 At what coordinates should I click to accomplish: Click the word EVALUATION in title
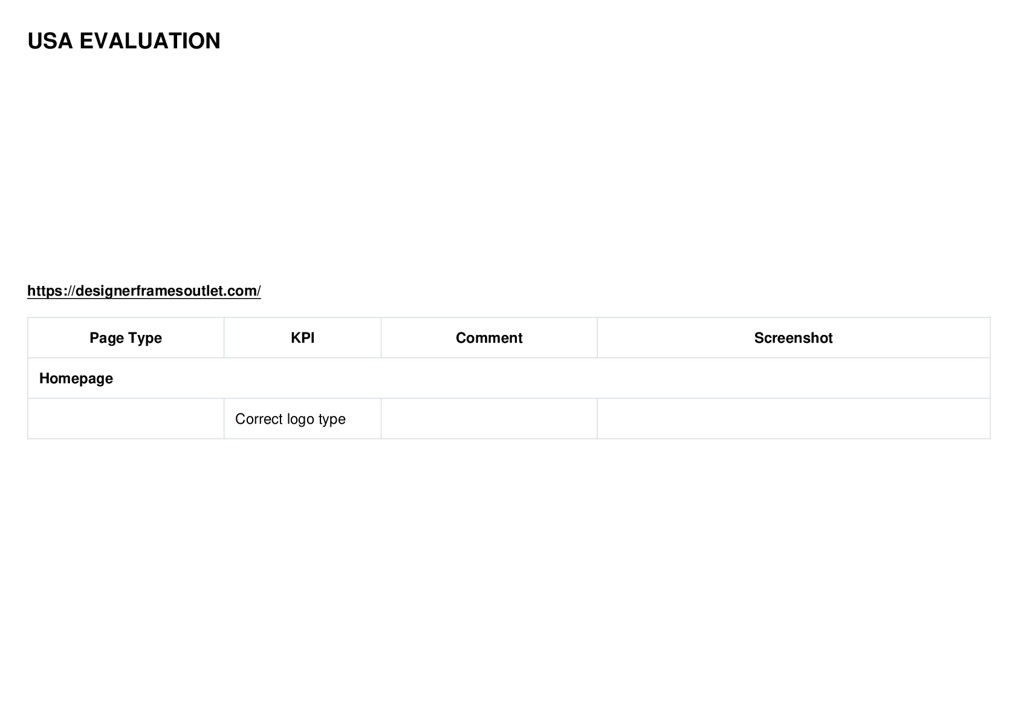click(150, 41)
